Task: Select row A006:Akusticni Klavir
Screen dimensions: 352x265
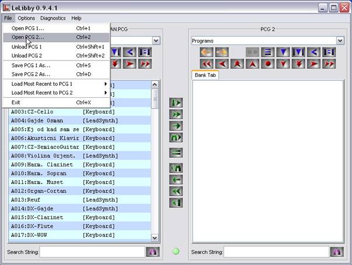Action: [80, 138]
